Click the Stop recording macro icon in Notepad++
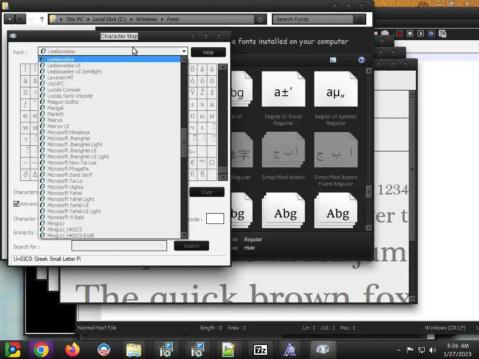479x359 pixels. 410,33
